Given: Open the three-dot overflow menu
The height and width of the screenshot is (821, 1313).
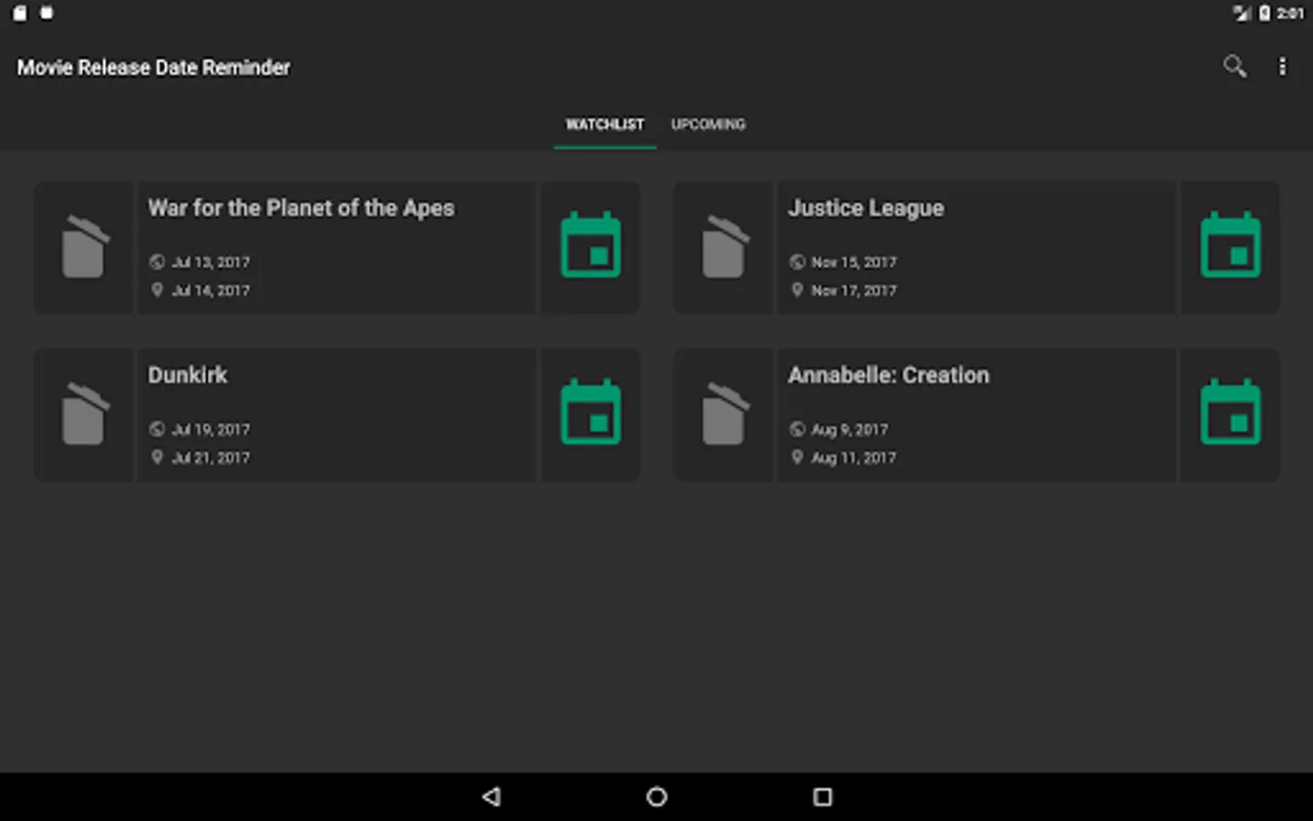Looking at the screenshot, I should click(1282, 66).
